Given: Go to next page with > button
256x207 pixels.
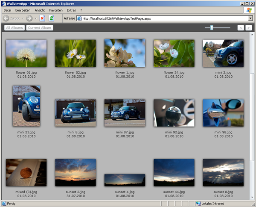Looking at the screenshot, I should pos(248,28).
